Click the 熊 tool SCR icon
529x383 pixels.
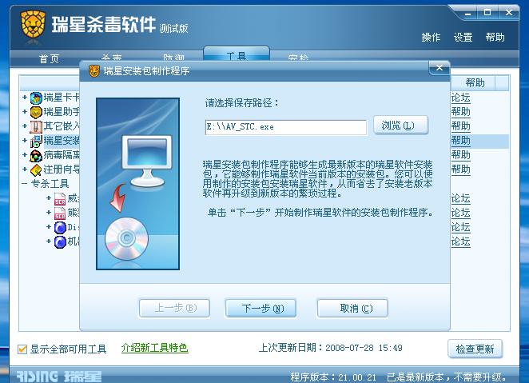[60, 213]
